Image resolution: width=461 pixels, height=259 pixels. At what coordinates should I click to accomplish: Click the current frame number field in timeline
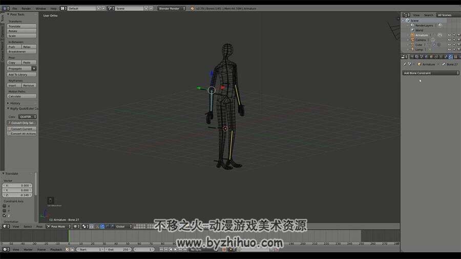pos(144,249)
